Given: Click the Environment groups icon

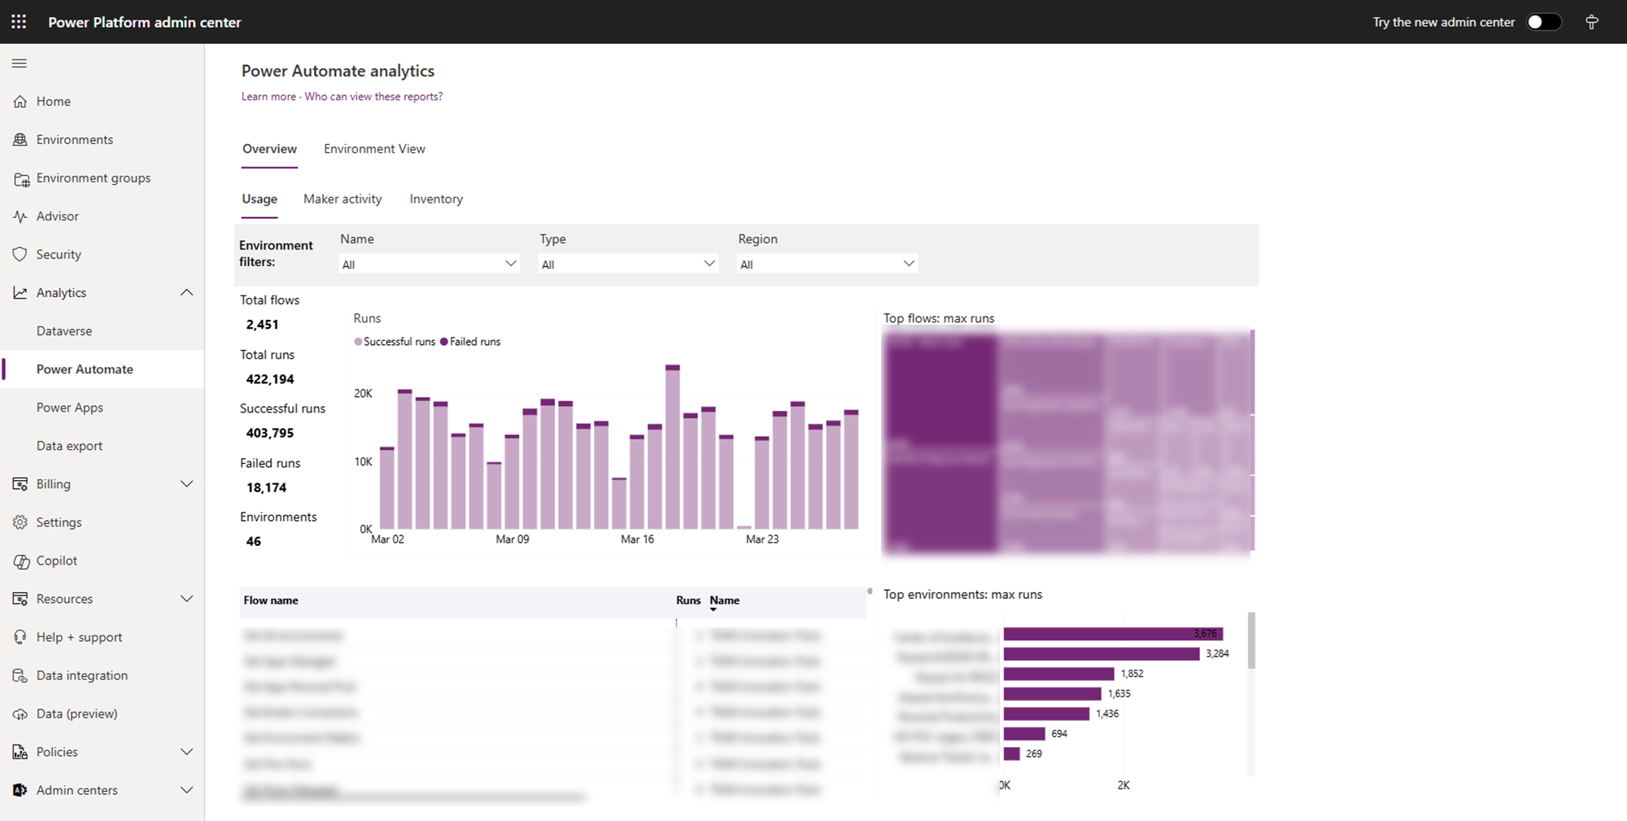Looking at the screenshot, I should (20, 178).
